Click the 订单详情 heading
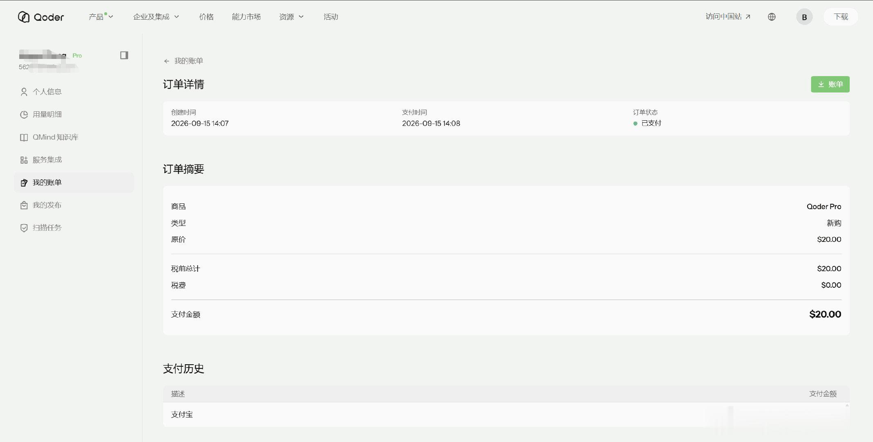Screen dimensions: 873x442 [184, 84]
